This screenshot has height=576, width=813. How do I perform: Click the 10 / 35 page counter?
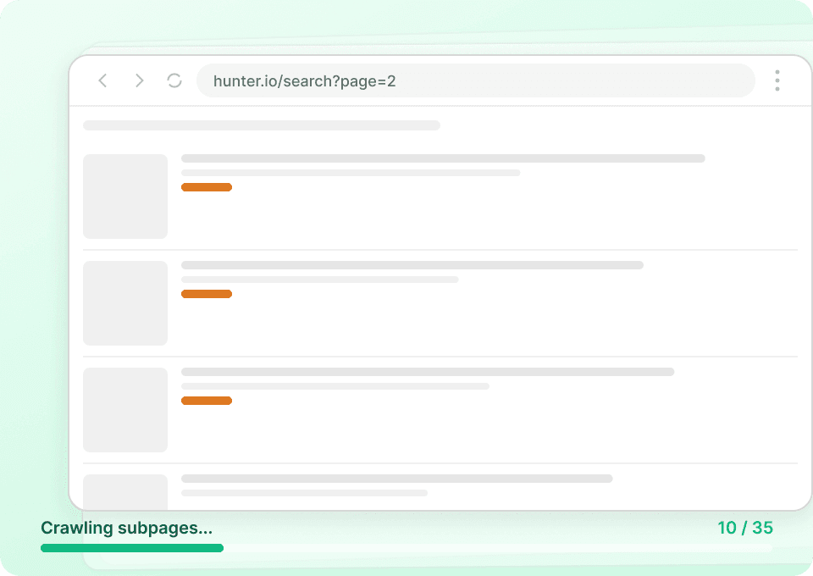(x=746, y=527)
